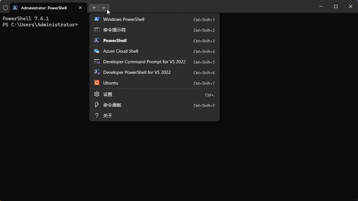The image size is (358, 201).
Task: Click the orange Ubuntu logo icon
Action: click(x=97, y=83)
